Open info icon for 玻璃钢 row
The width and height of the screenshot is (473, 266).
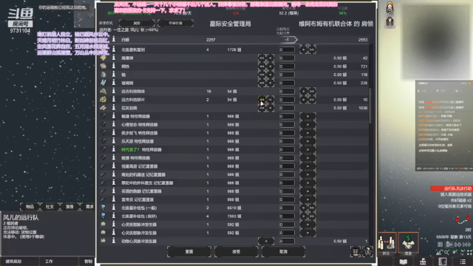point(114,83)
